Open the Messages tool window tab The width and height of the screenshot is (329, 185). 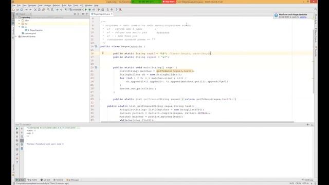tap(73, 180)
